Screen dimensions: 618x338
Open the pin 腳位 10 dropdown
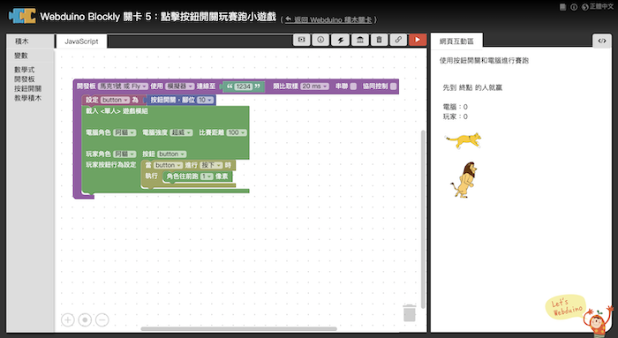tap(205, 100)
